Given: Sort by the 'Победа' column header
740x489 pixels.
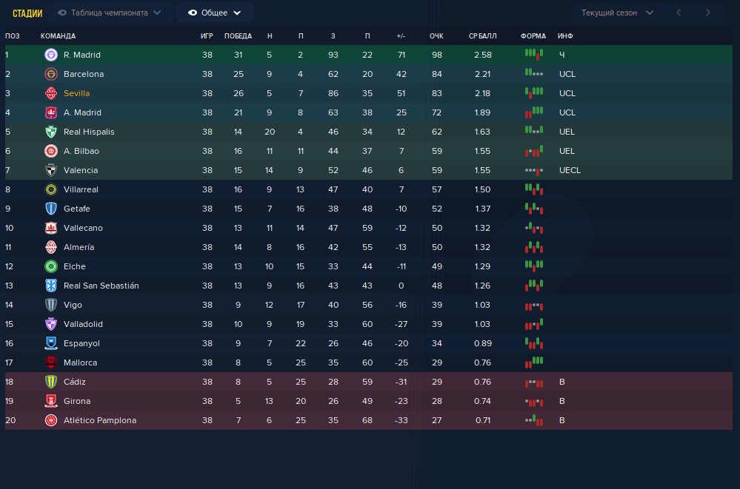Looking at the screenshot, I should tap(238, 36).
